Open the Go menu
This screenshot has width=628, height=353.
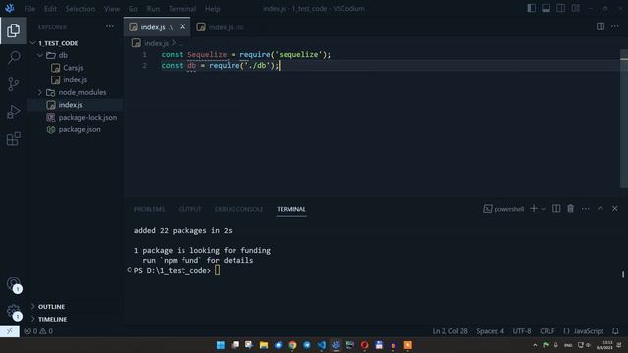coord(133,9)
